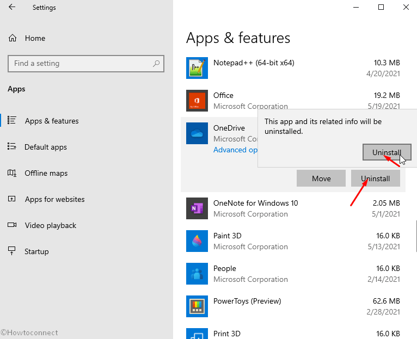Click the 2.05 MB size of OneNote
417x339 pixels.
click(386, 203)
